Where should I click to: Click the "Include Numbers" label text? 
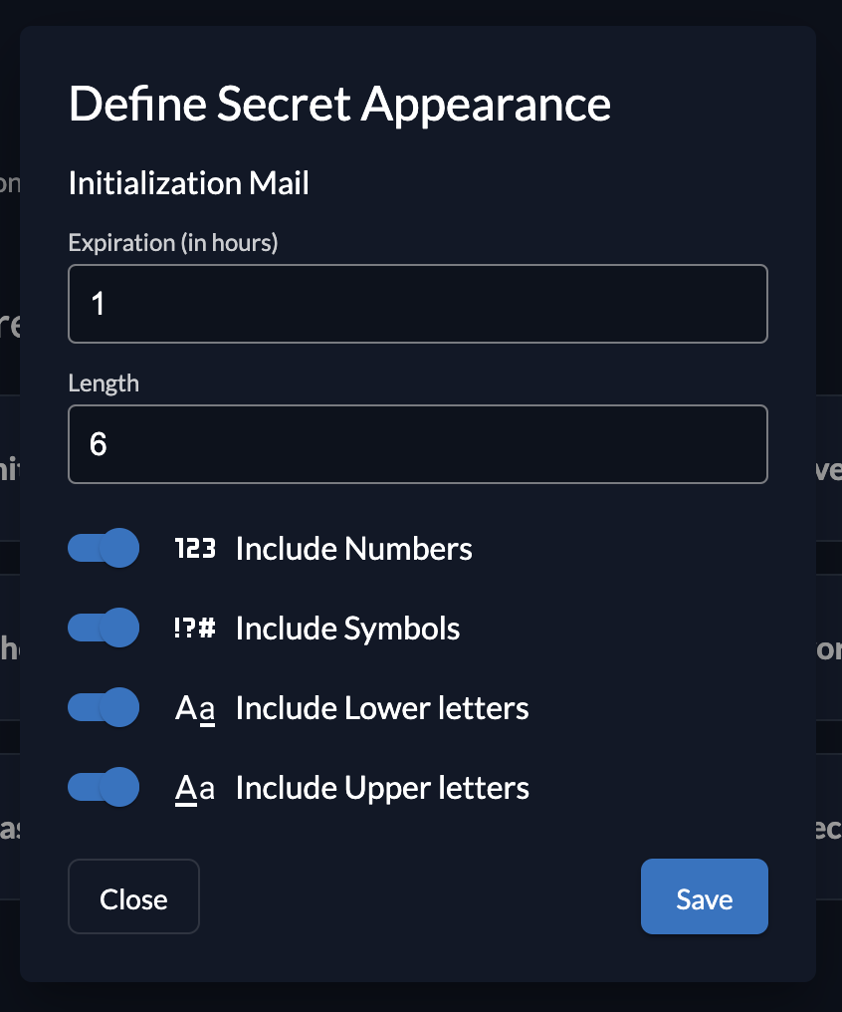point(353,549)
